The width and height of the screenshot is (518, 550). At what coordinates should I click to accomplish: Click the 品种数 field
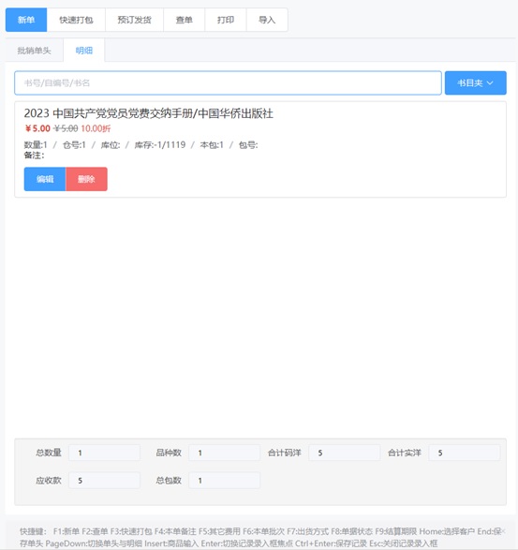click(225, 453)
